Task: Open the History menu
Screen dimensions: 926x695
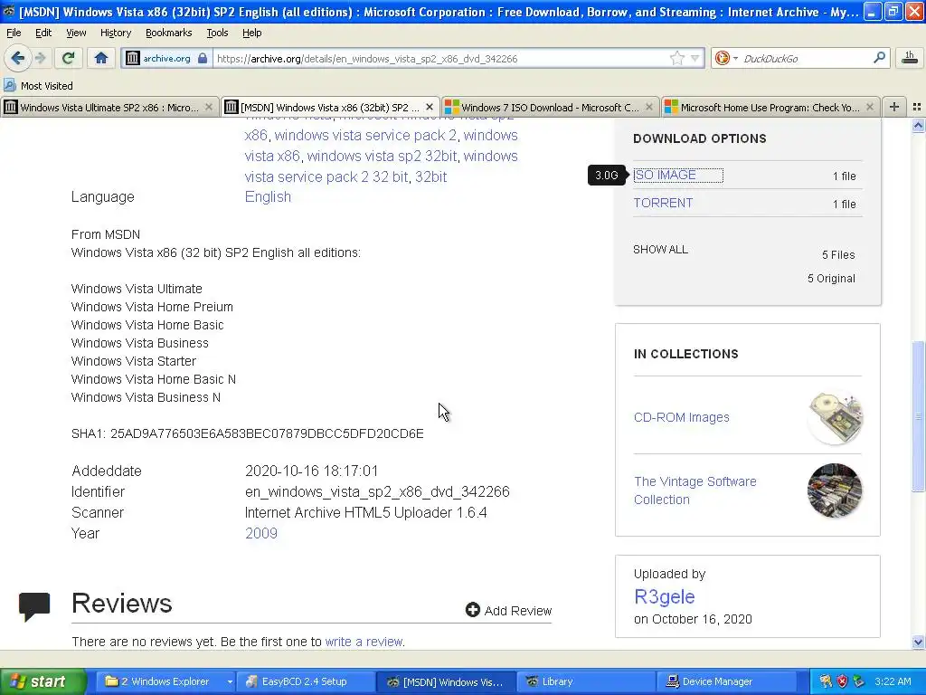Action: pos(116,33)
